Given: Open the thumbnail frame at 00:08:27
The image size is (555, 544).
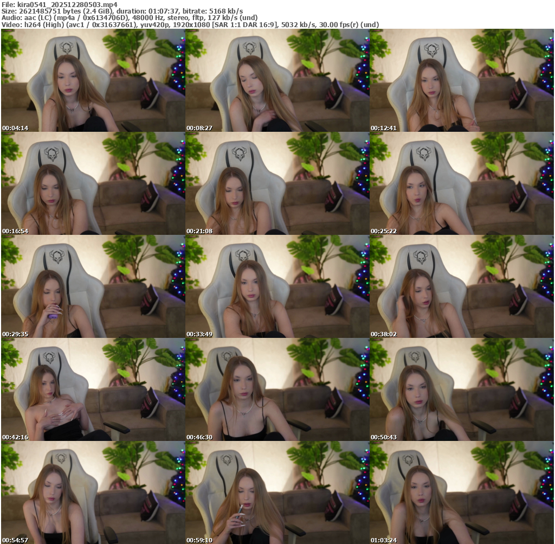Looking at the screenshot, I should point(277,80).
